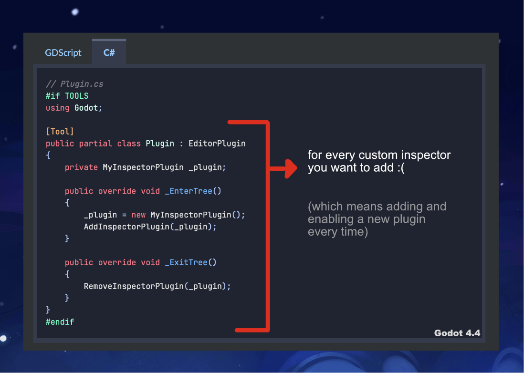Switch to the GDScript tab
The height and width of the screenshot is (373, 524).
(63, 53)
